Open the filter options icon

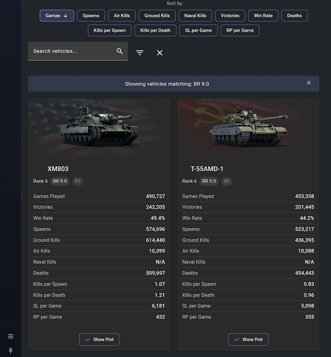click(140, 53)
